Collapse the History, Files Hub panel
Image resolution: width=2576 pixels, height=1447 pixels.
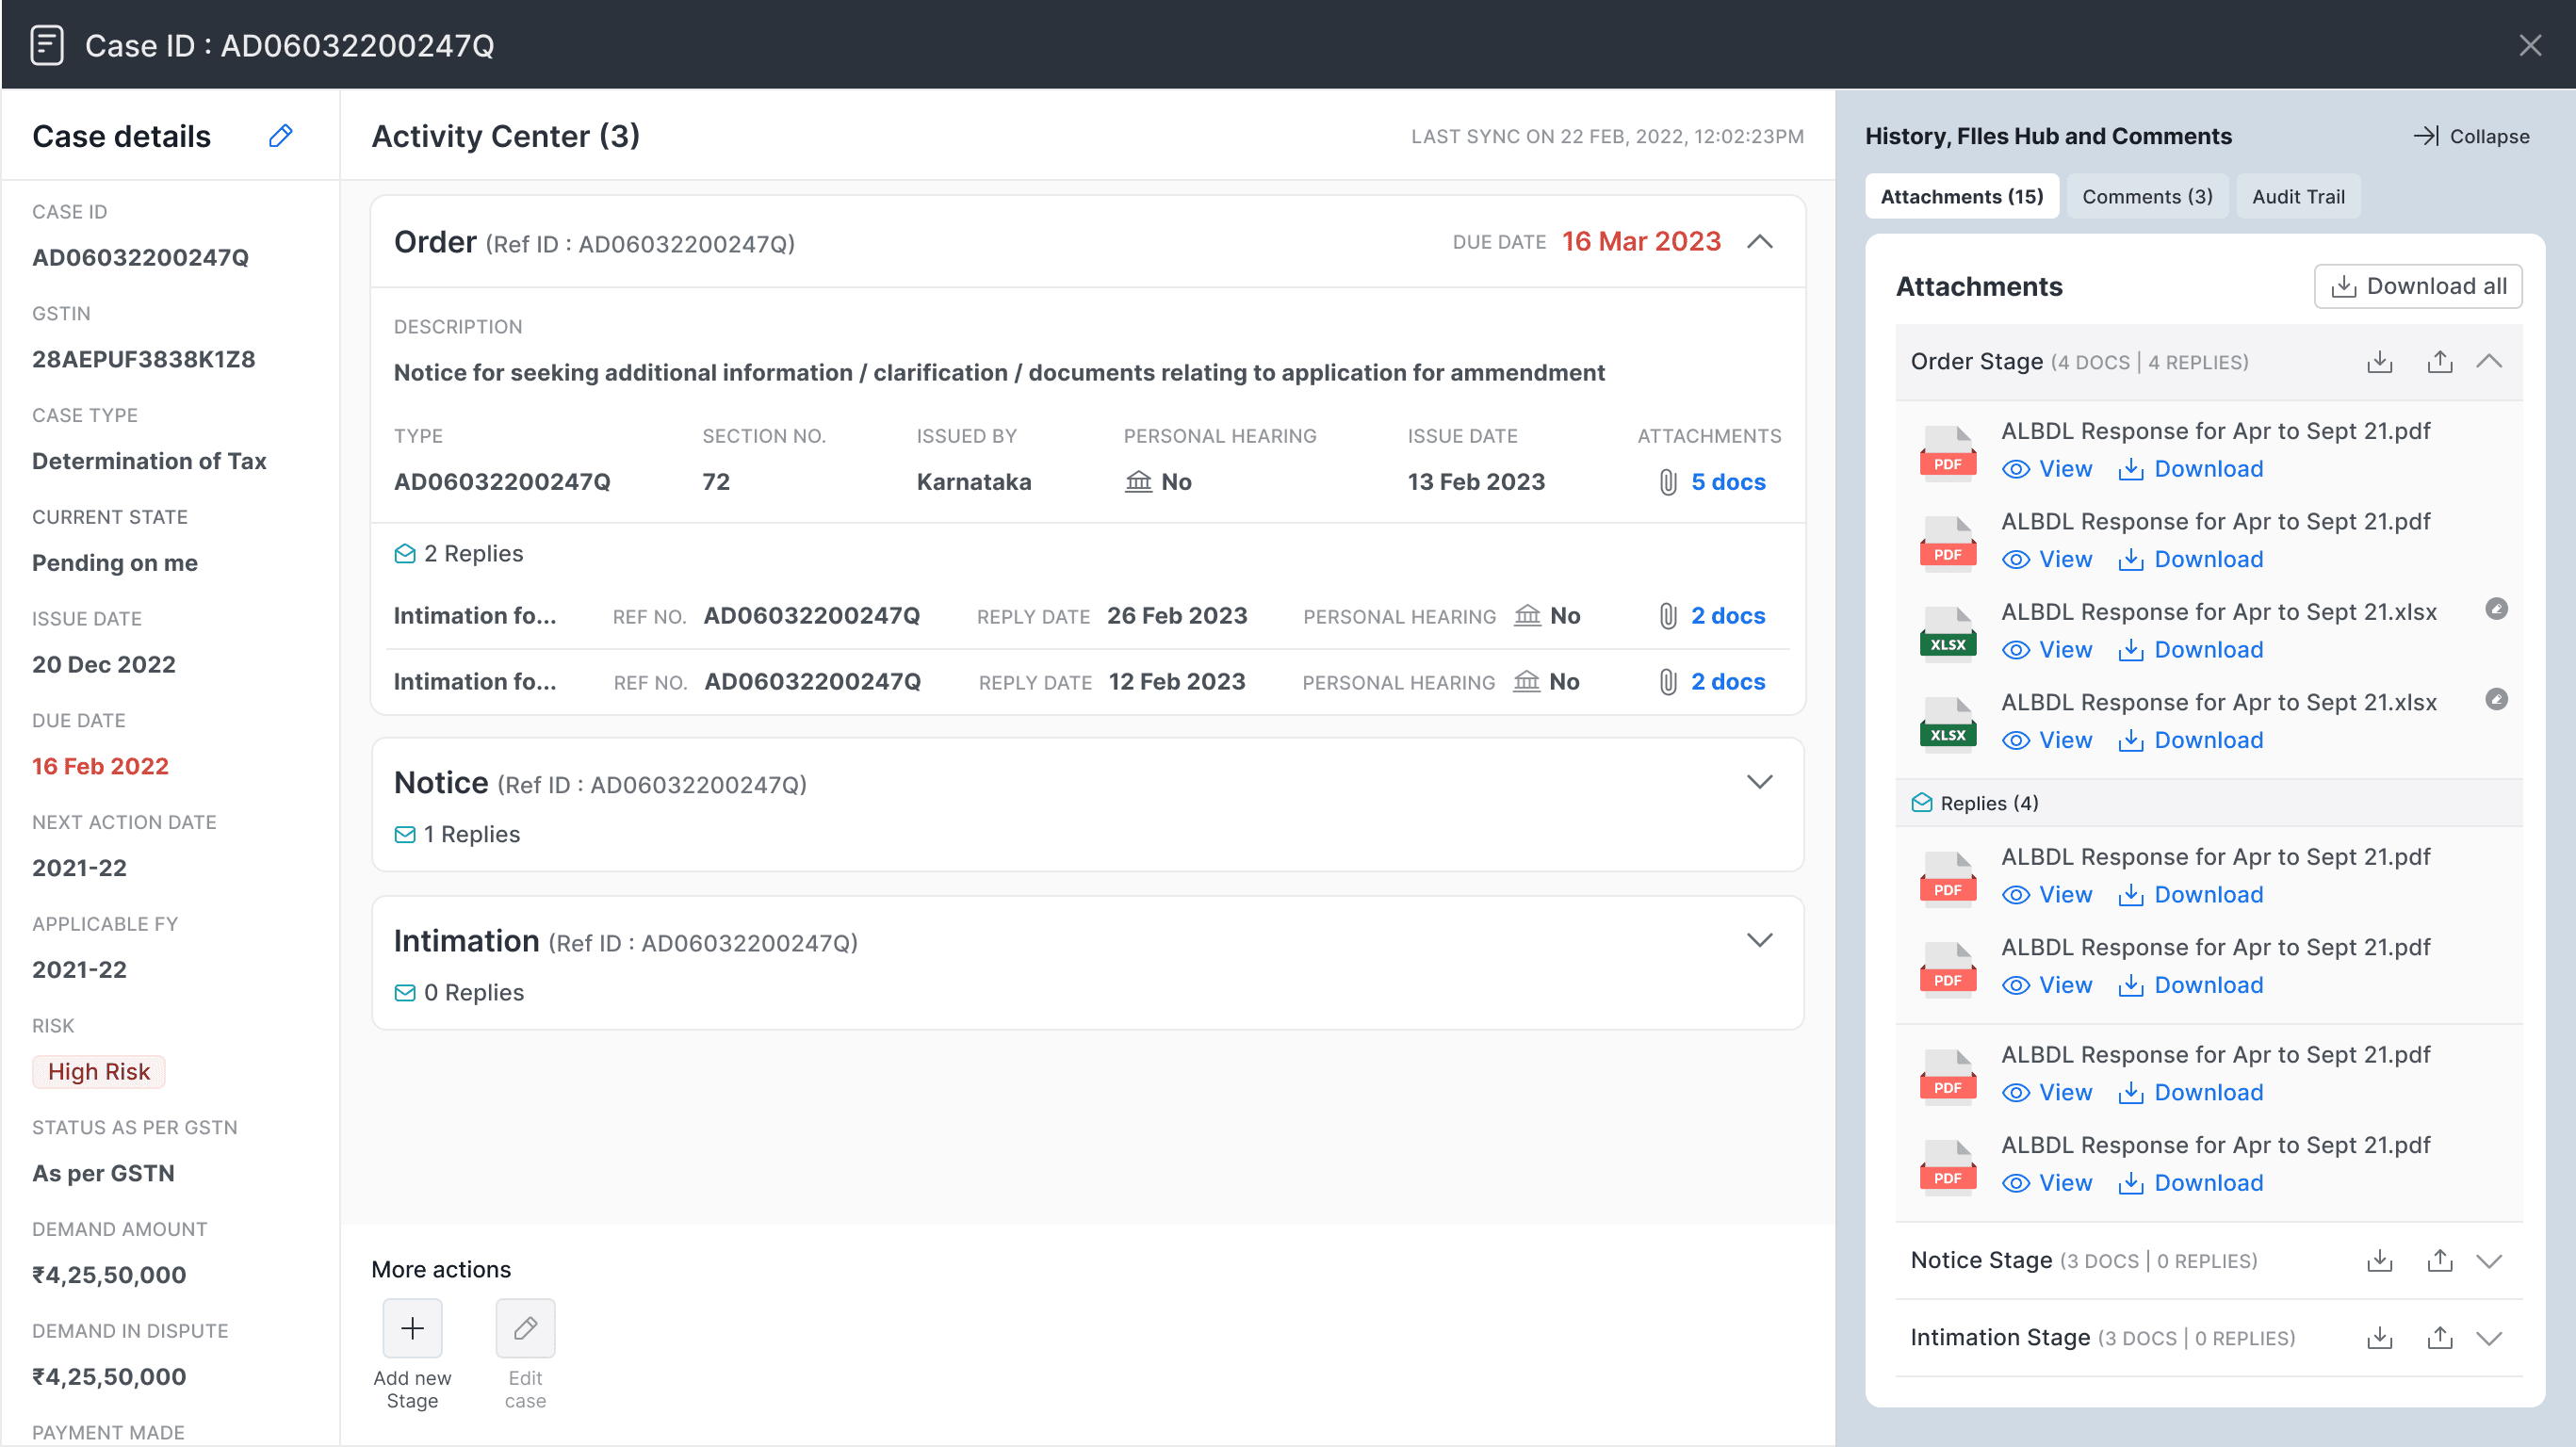(x=2472, y=136)
